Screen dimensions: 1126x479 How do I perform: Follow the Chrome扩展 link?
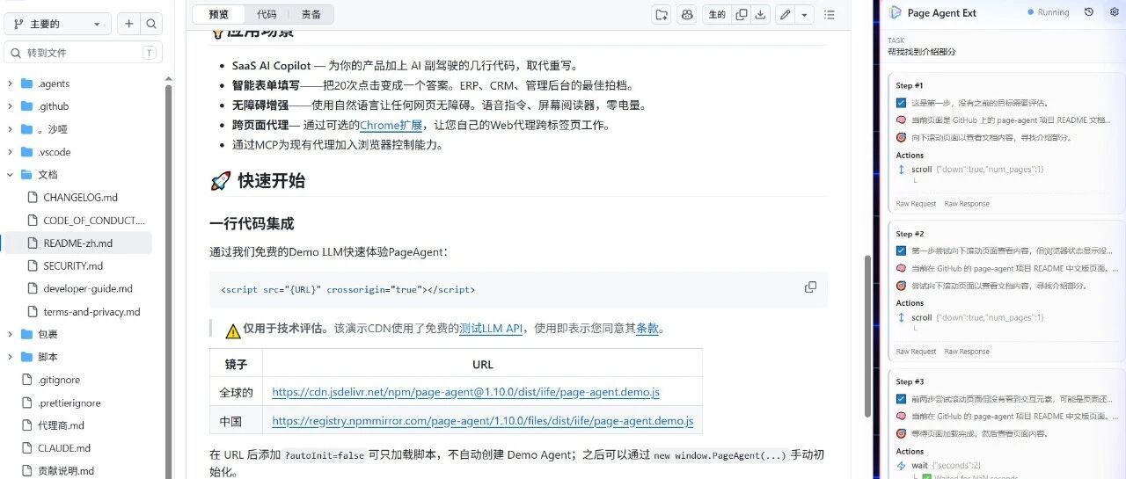coord(391,125)
